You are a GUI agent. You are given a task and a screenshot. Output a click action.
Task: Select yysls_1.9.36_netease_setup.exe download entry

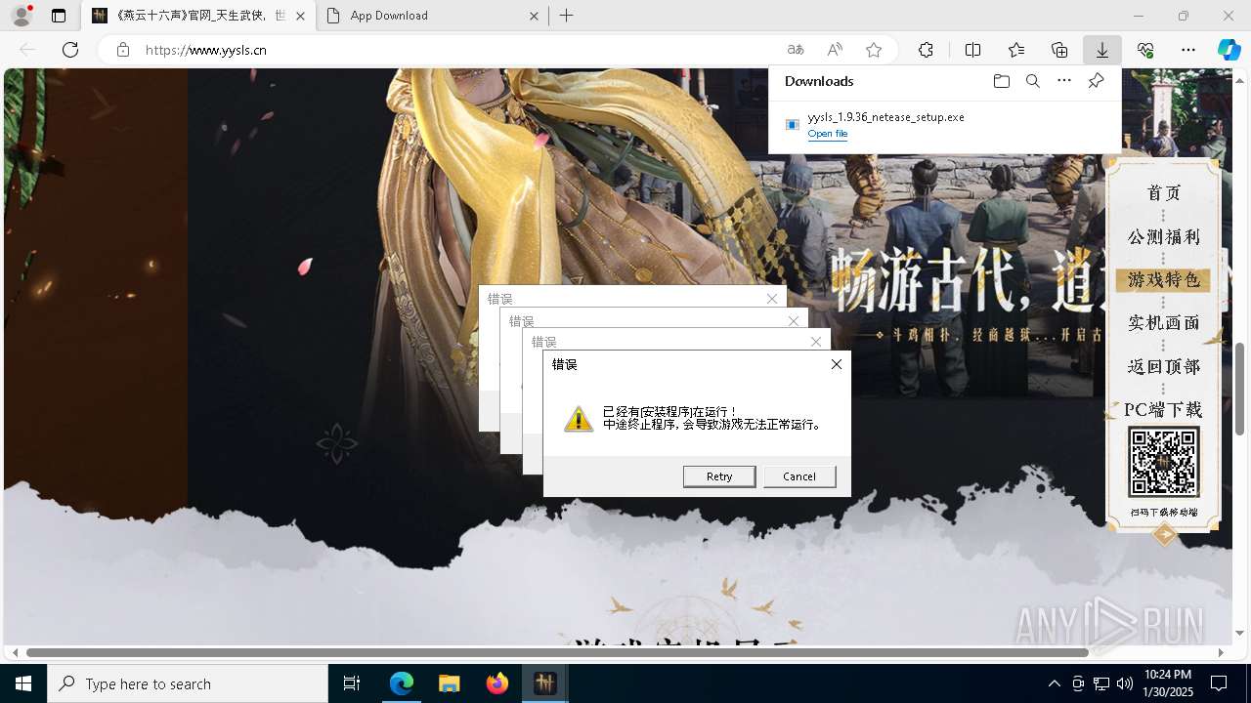click(x=944, y=125)
